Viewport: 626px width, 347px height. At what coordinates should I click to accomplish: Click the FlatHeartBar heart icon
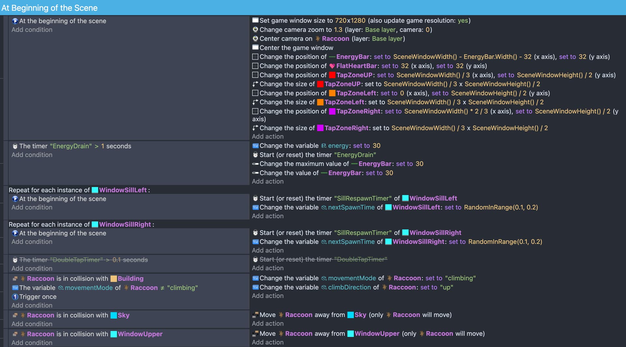pos(332,66)
